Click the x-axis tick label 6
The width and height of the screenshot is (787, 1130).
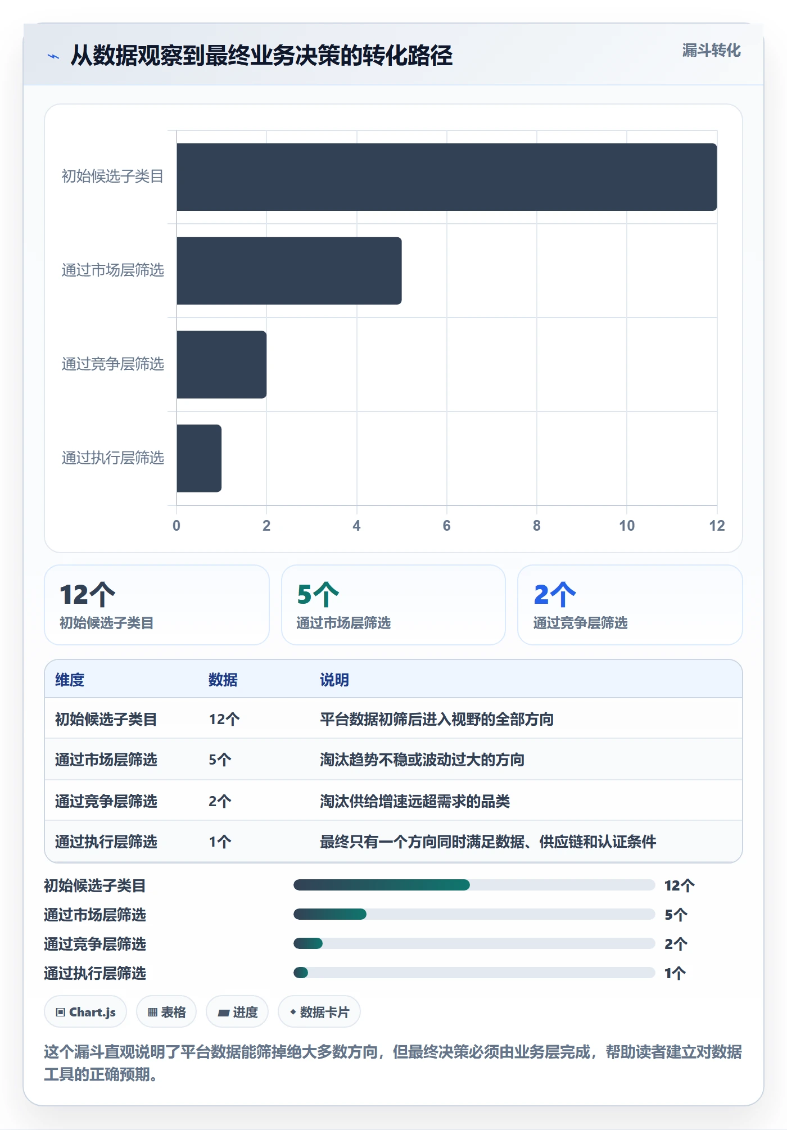click(447, 526)
